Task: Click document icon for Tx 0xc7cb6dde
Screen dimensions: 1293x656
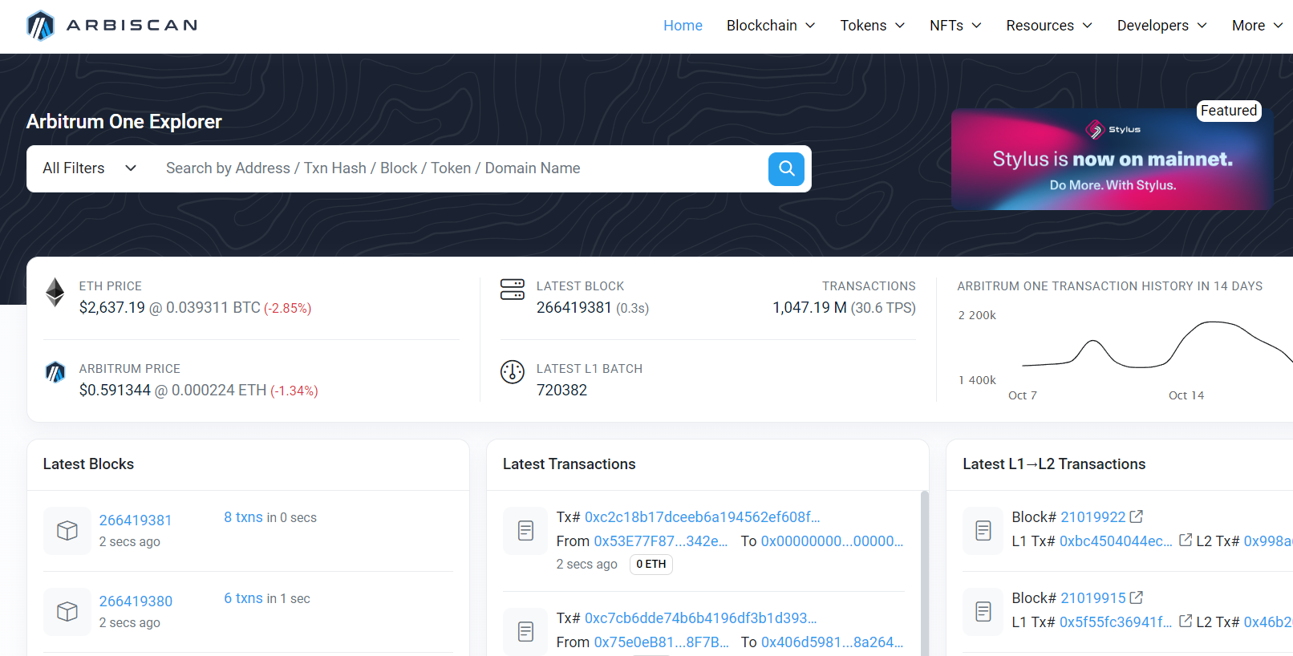Action: tap(526, 632)
